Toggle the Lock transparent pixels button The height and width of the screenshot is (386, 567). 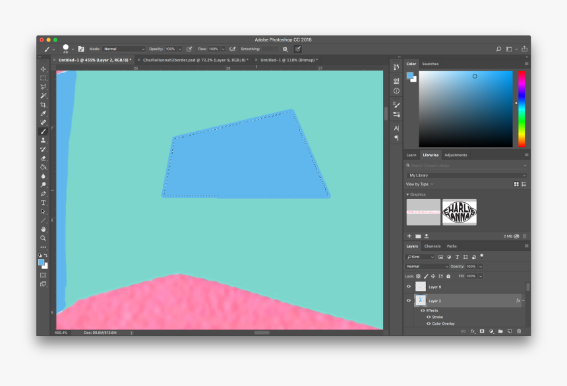tap(418, 276)
